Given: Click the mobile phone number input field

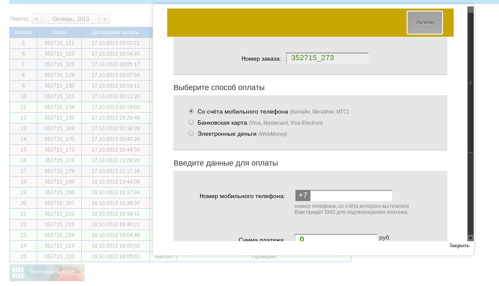Looking at the screenshot, I should [x=351, y=196].
